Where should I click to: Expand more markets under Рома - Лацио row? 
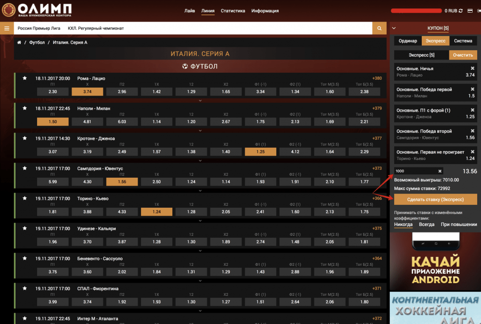click(x=201, y=100)
